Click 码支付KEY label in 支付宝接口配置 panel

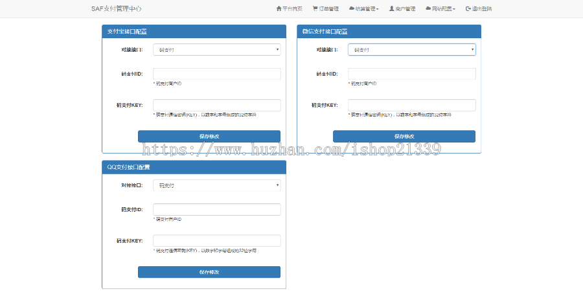(x=130, y=105)
